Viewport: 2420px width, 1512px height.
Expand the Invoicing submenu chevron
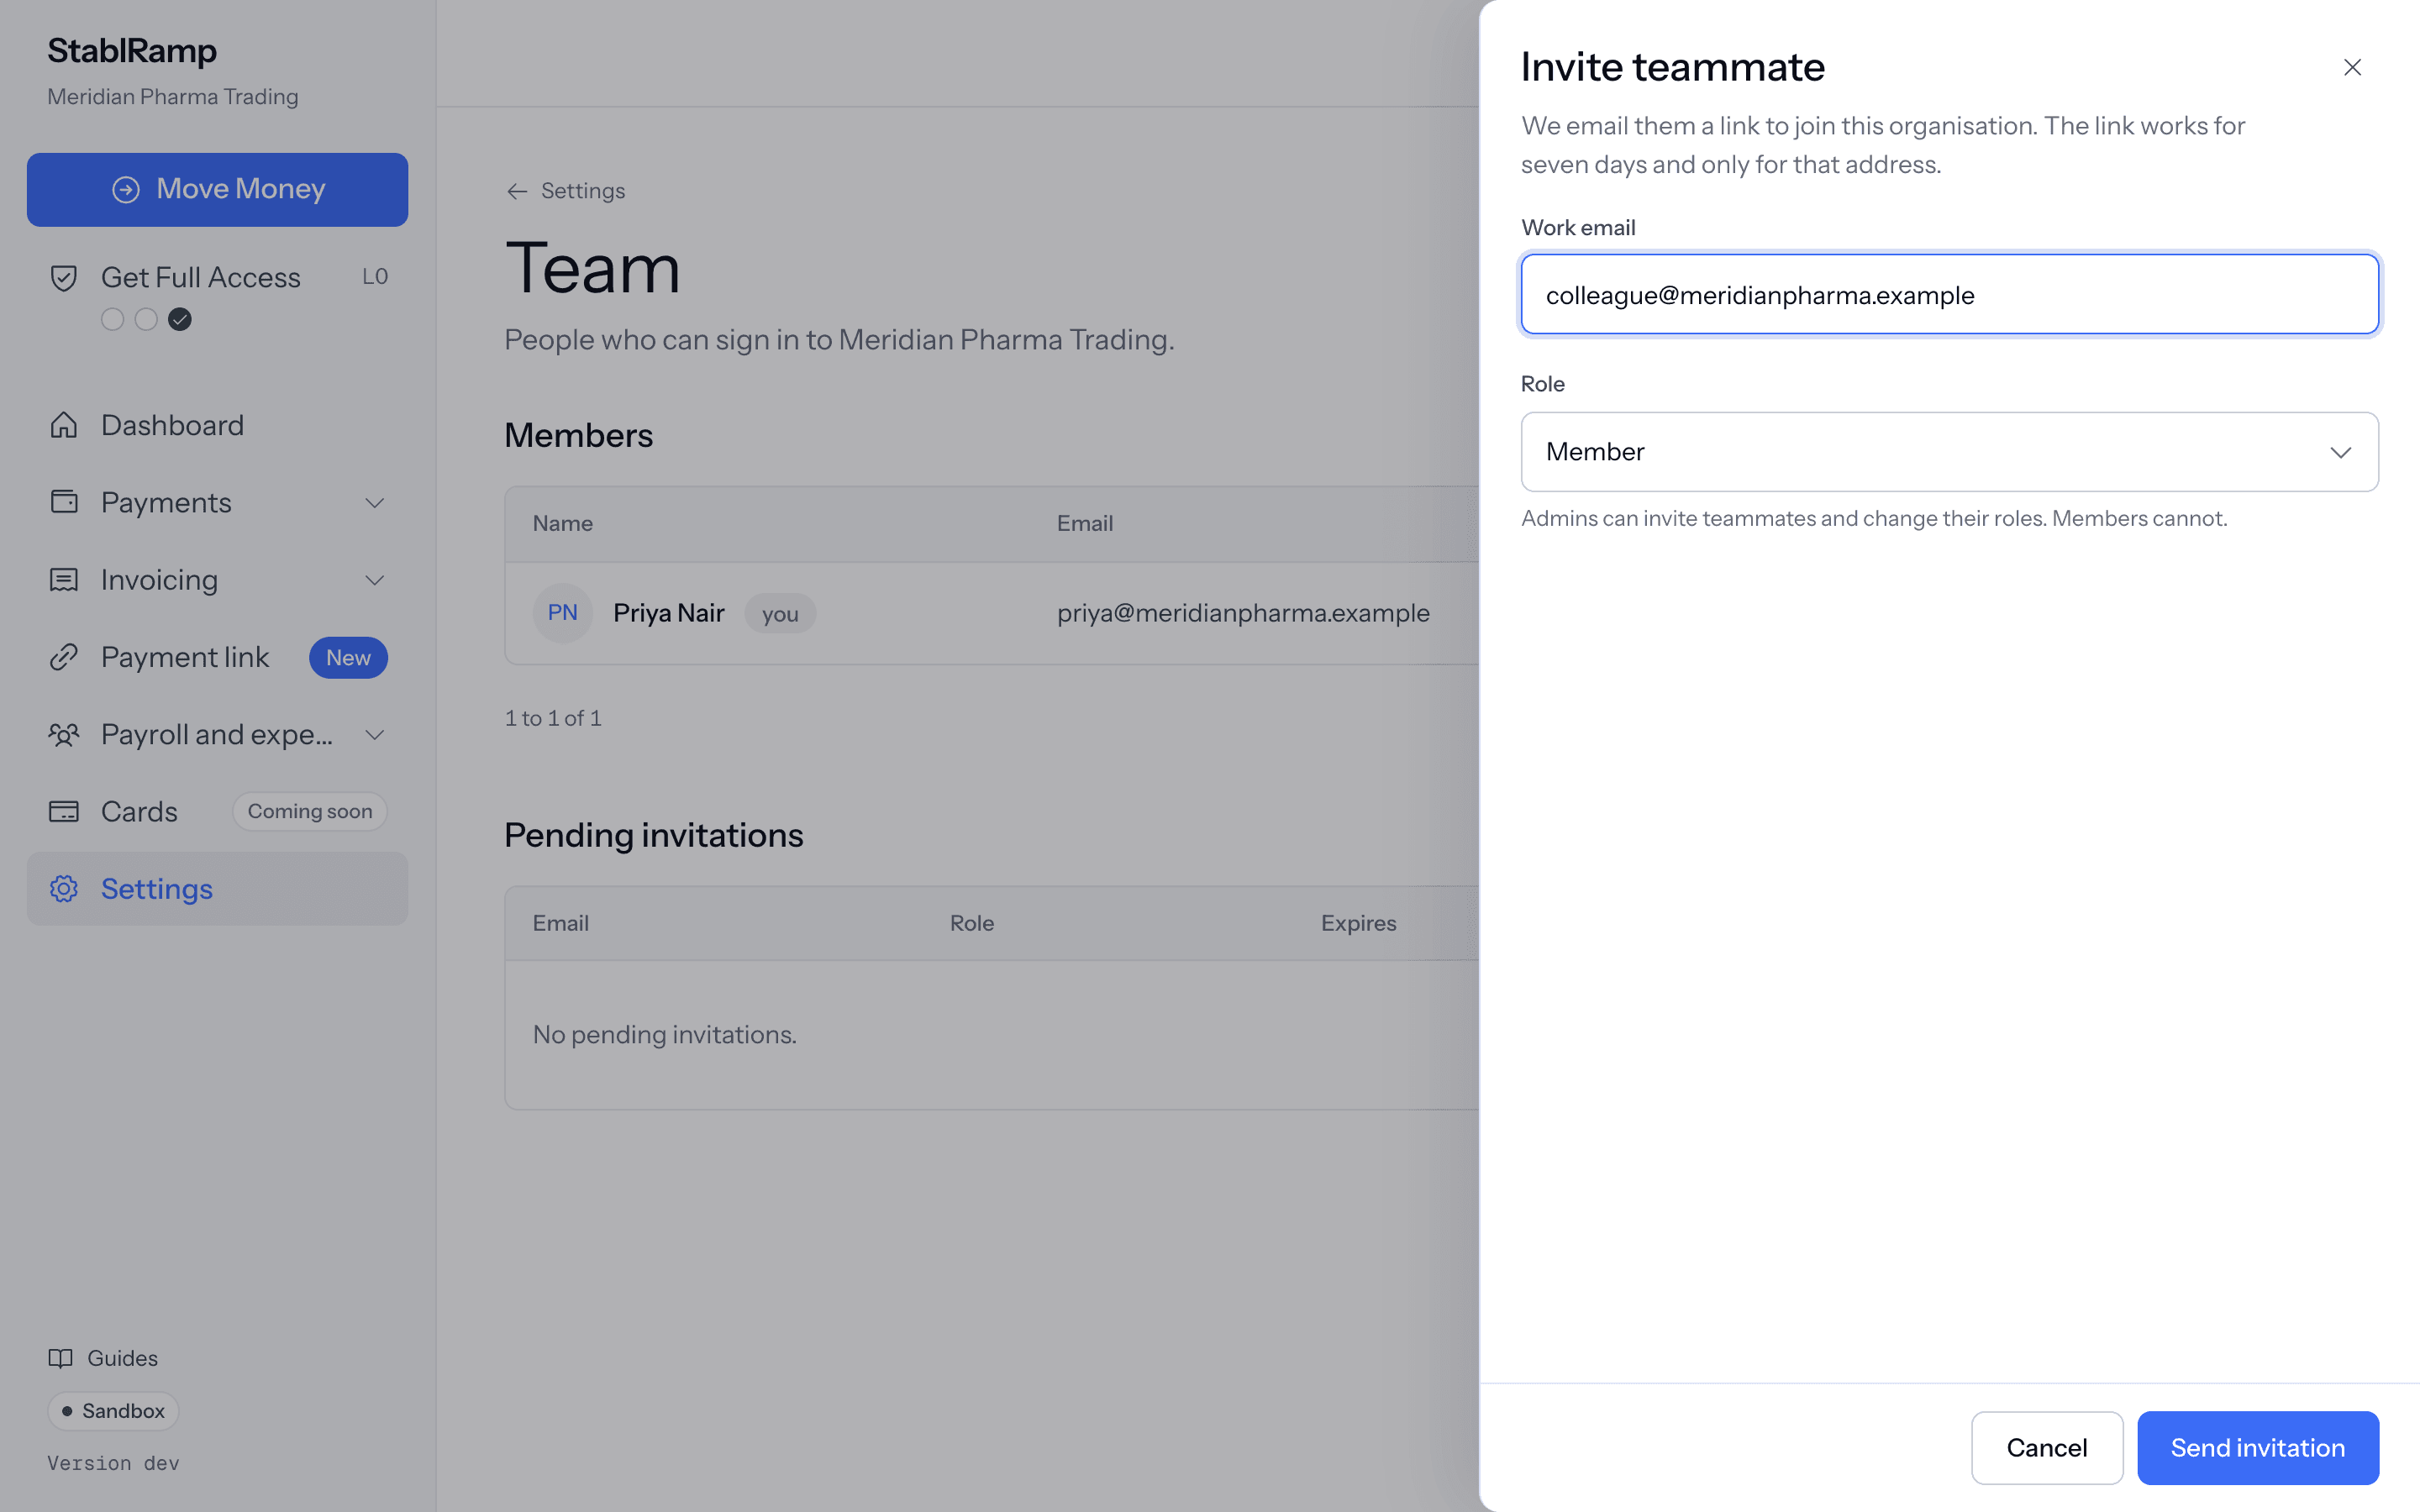(375, 580)
